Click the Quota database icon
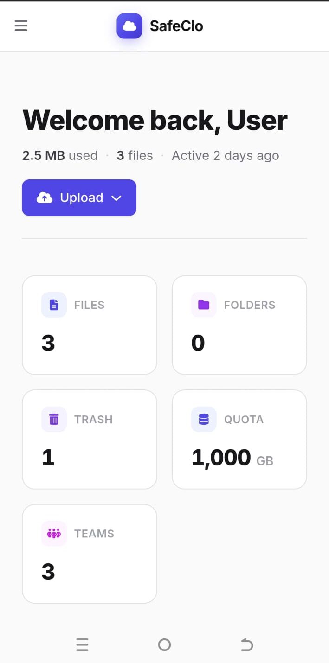Image resolution: width=329 pixels, height=663 pixels. 204,419
